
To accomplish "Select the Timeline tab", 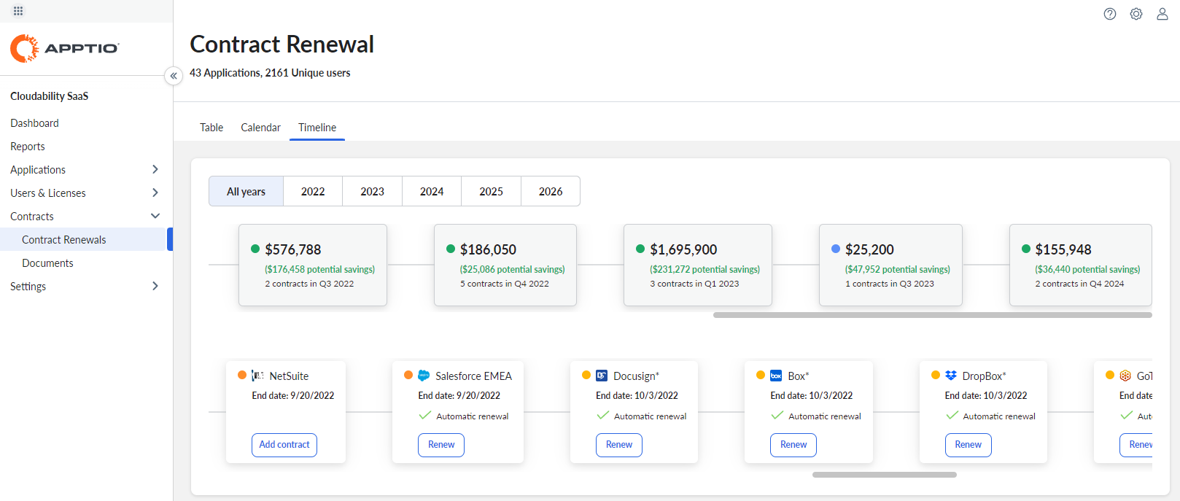I will pyautogui.click(x=317, y=128).
